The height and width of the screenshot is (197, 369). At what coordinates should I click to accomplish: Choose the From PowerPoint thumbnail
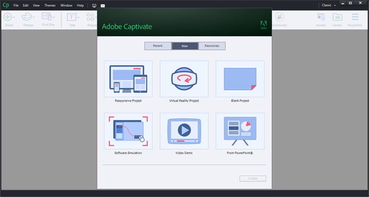pyautogui.click(x=240, y=131)
